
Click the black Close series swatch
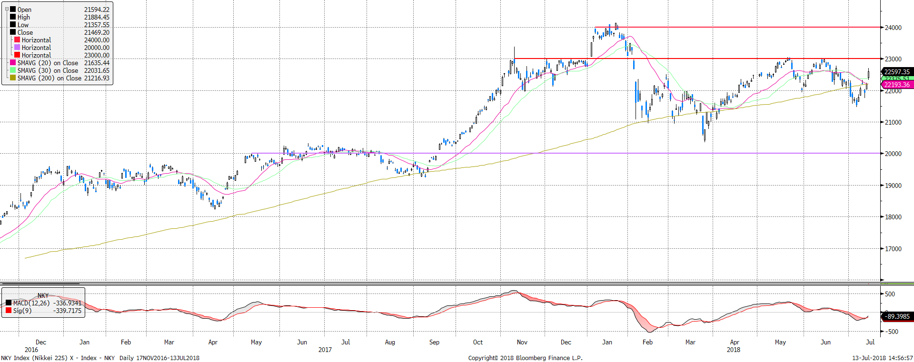click(13, 32)
